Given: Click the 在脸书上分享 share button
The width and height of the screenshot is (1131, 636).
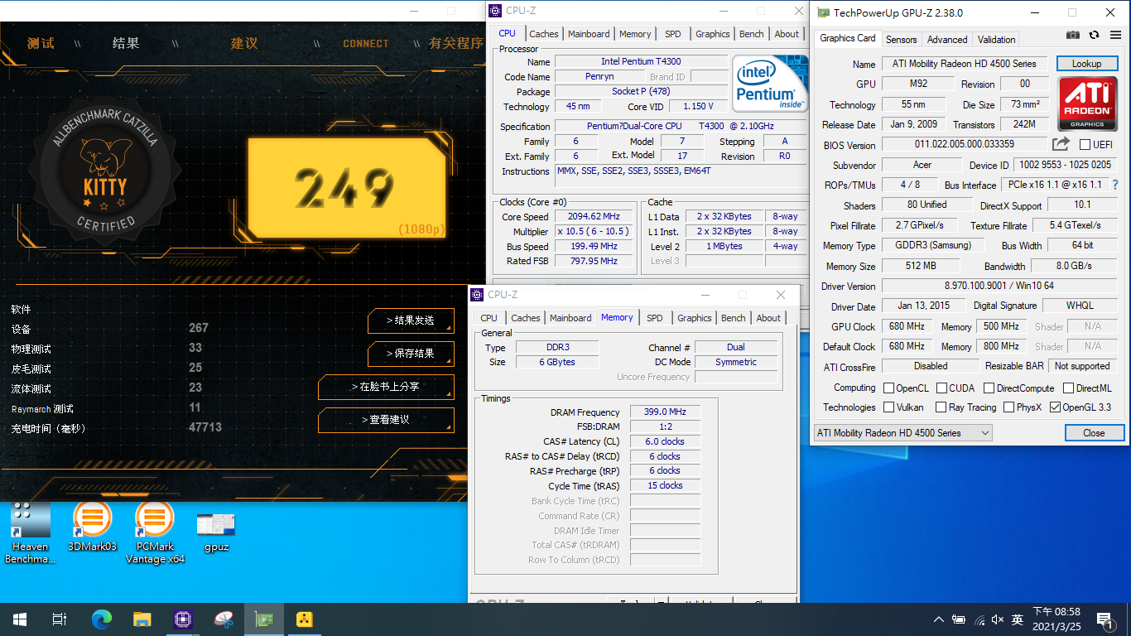Looking at the screenshot, I should [386, 387].
